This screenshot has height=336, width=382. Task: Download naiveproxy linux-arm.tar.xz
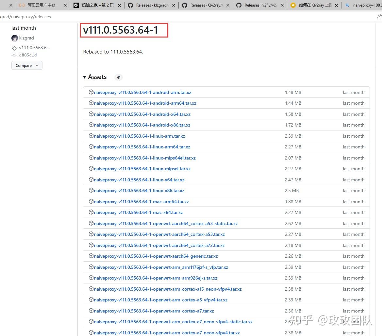click(x=140, y=136)
